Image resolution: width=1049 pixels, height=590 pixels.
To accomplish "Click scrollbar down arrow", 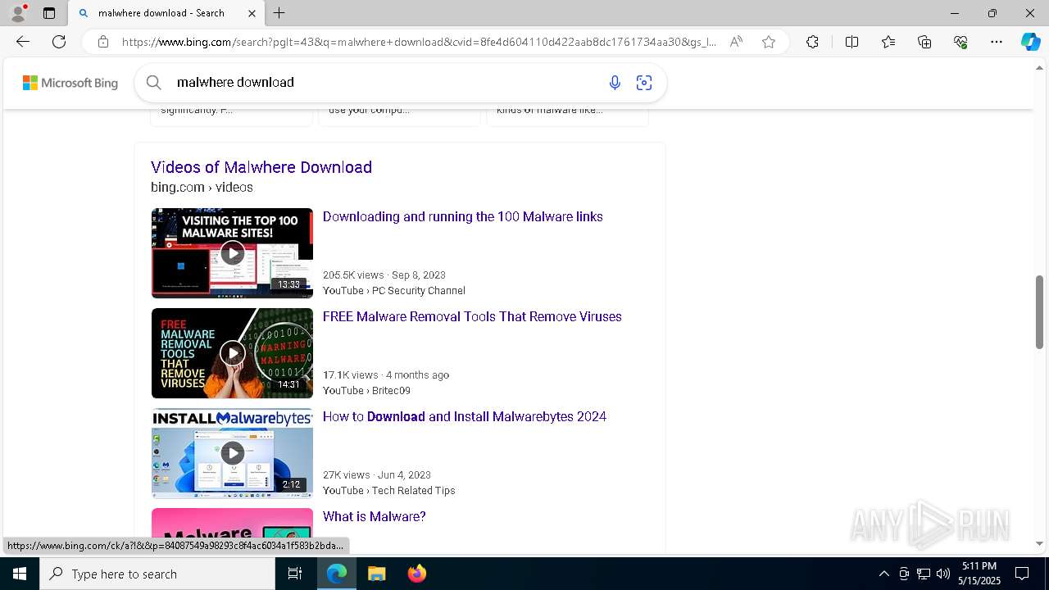I will point(1039,543).
